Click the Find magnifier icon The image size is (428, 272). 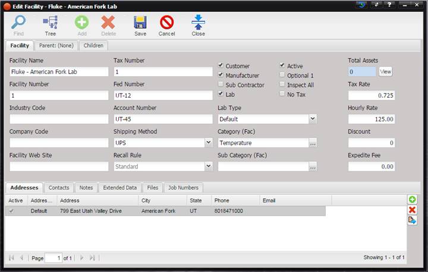(x=18, y=23)
